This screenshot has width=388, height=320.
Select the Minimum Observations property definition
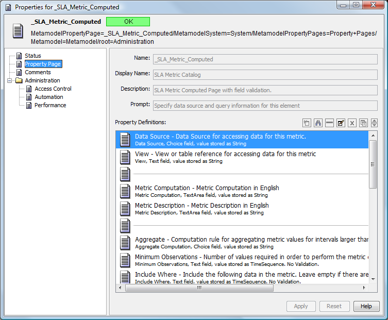tap(242, 260)
